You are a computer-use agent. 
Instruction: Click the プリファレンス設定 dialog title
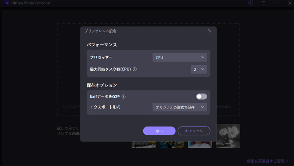click(x=100, y=31)
